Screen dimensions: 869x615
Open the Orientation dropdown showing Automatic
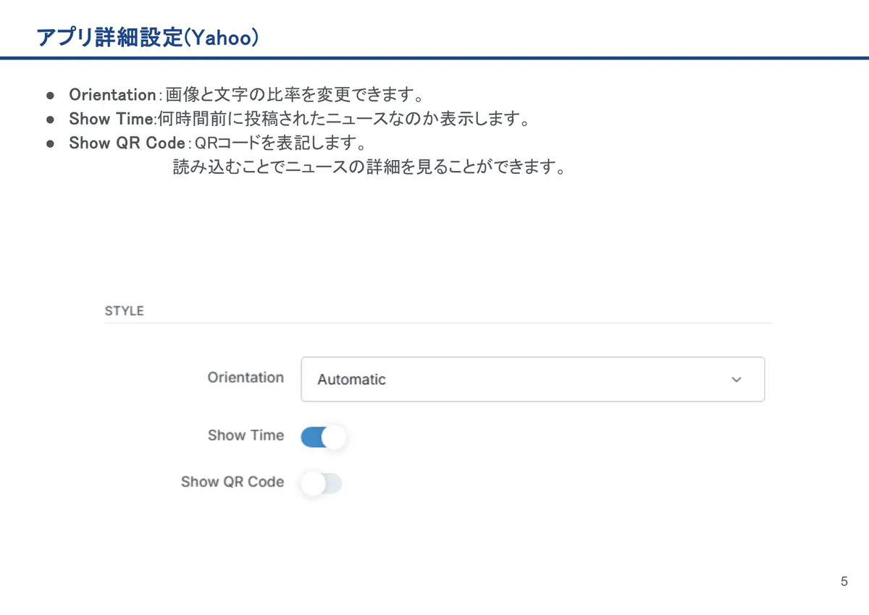click(532, 379)
